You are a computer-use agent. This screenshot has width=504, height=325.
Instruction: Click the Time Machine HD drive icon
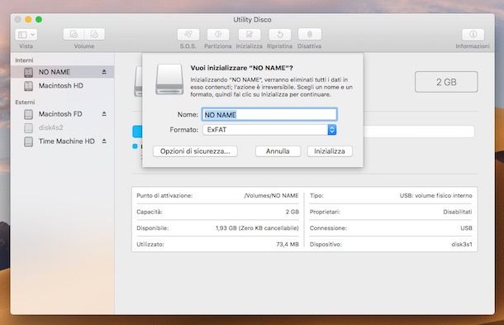29,141
